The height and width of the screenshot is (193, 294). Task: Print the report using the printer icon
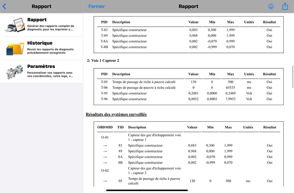(271, 6)
